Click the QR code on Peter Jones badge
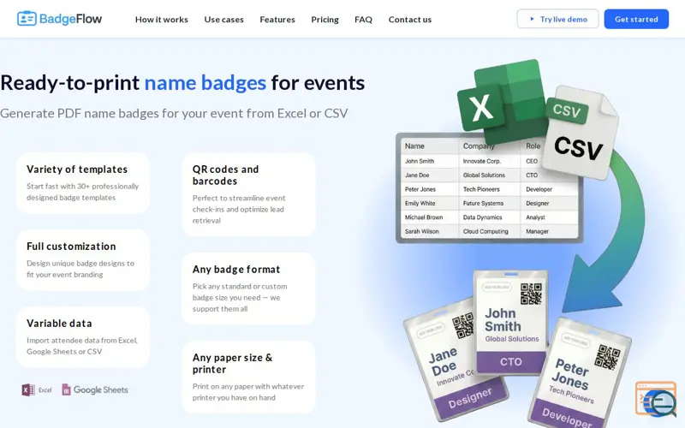 [608, 357]
